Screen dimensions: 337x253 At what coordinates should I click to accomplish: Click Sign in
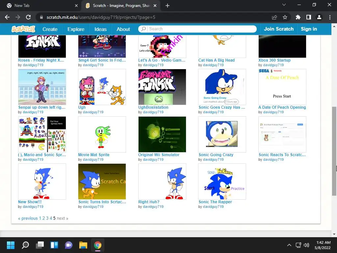click(x=309, y=29)
